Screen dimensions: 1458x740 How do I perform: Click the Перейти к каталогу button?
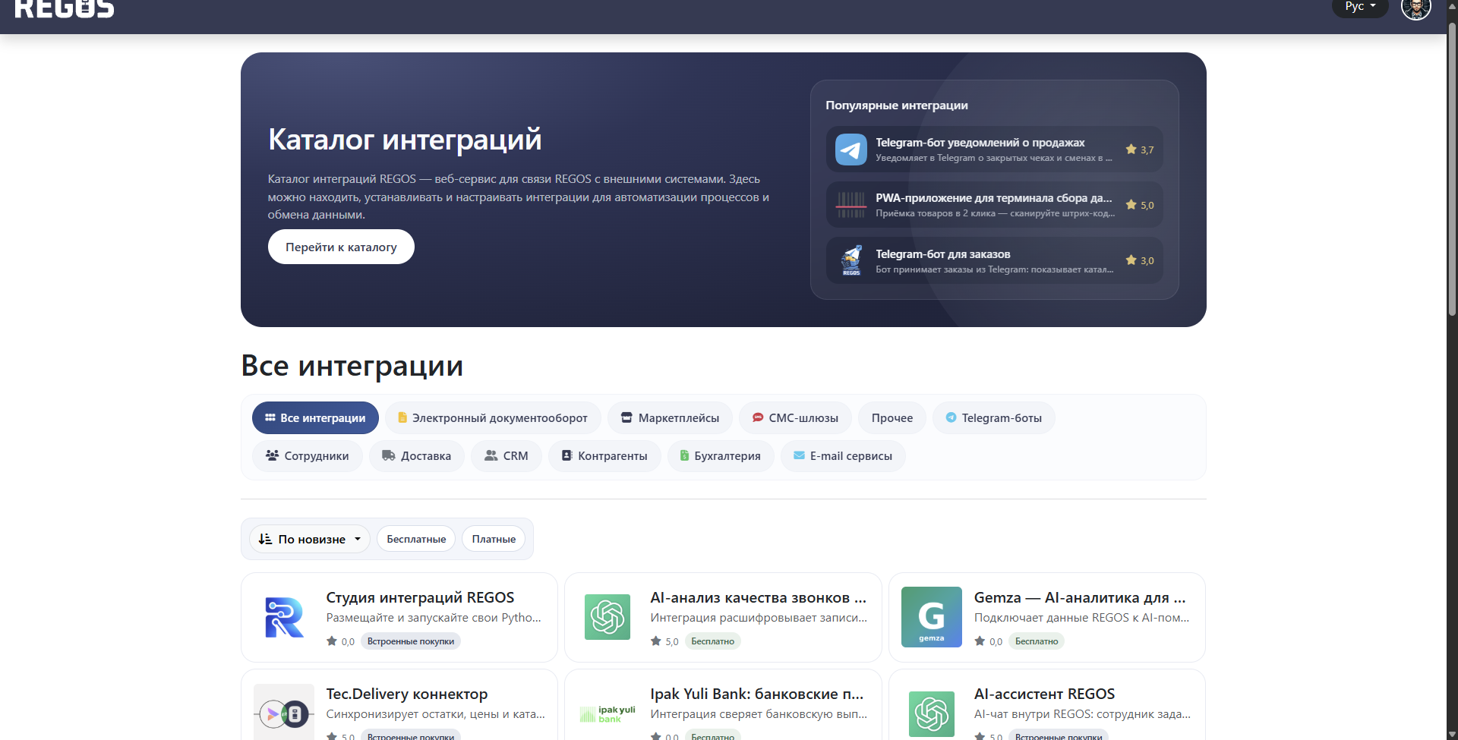click(x=341, y=247)
